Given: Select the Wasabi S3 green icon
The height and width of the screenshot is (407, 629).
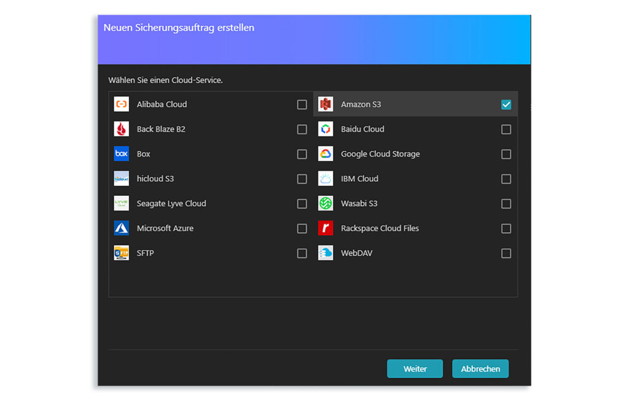Looking at the screenshot, I should tap(326, 203).
